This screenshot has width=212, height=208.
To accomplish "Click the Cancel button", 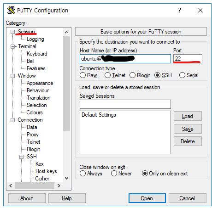I will (188, 198).
